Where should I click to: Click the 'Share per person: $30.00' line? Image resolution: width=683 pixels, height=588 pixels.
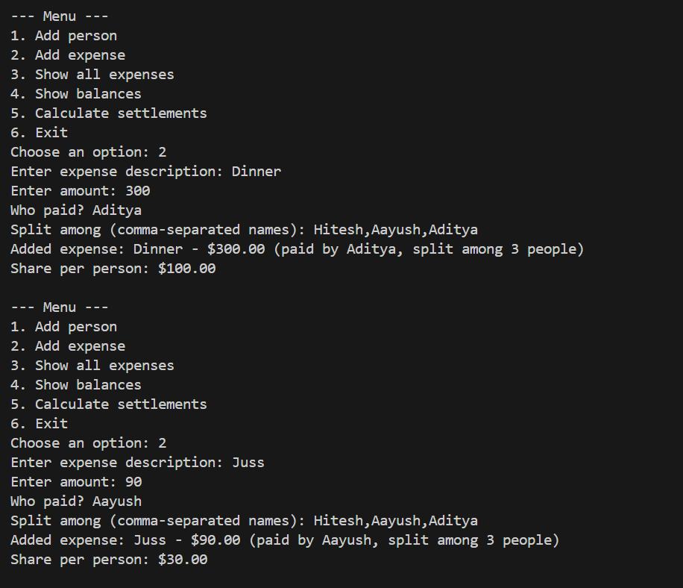point(109,560)
